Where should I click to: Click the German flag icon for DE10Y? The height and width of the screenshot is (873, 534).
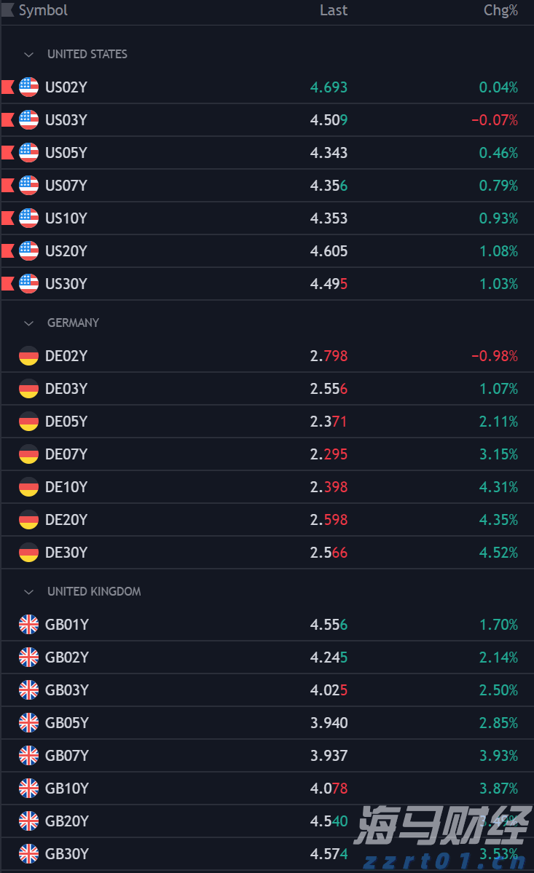pyautogui.click(x=28, y=487)
